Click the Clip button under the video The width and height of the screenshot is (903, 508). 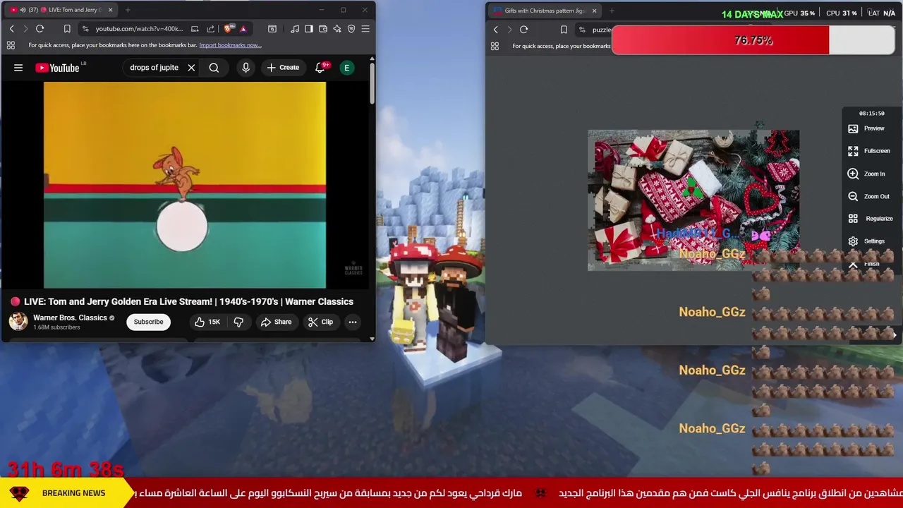click(x=320, y=322)
